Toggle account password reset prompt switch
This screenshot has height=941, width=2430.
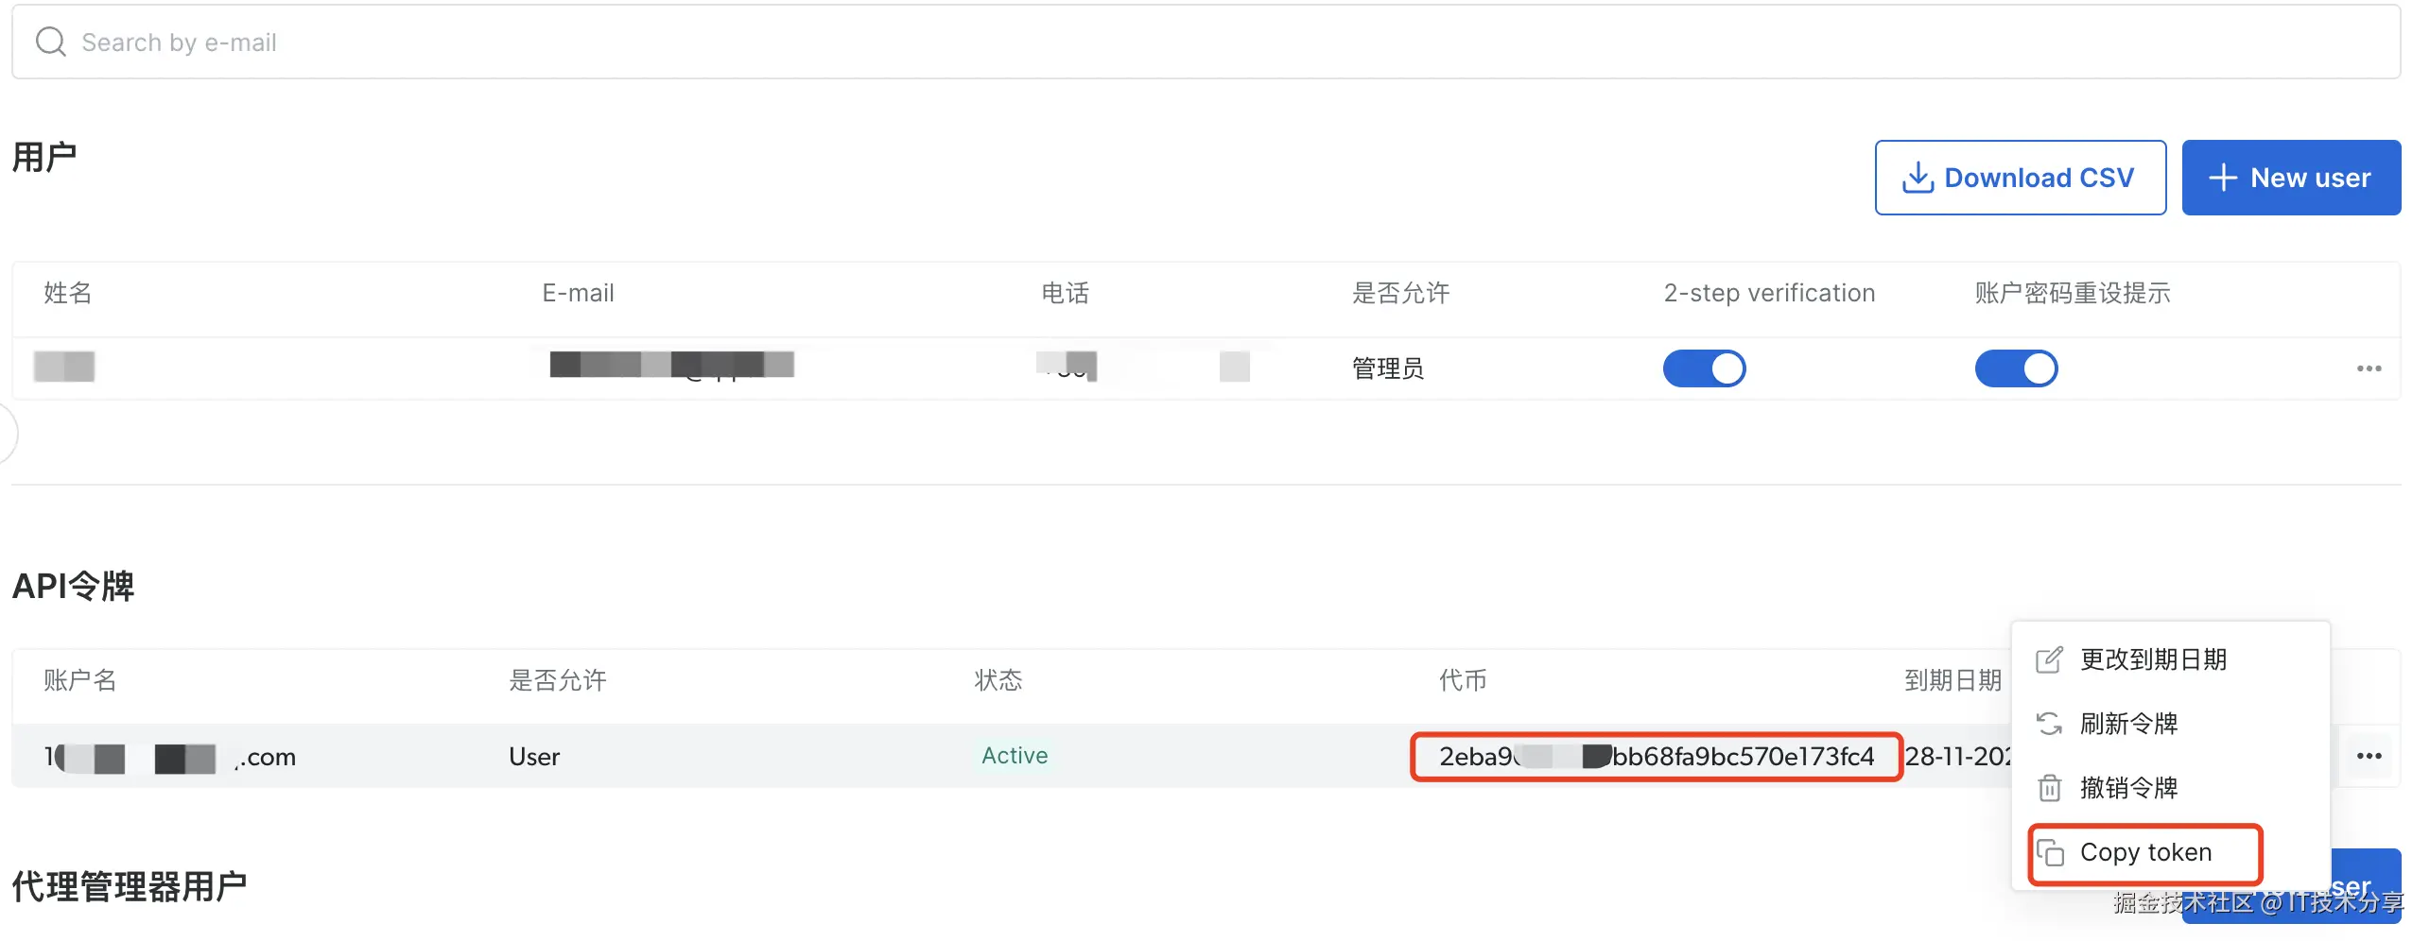[2016, 368]
